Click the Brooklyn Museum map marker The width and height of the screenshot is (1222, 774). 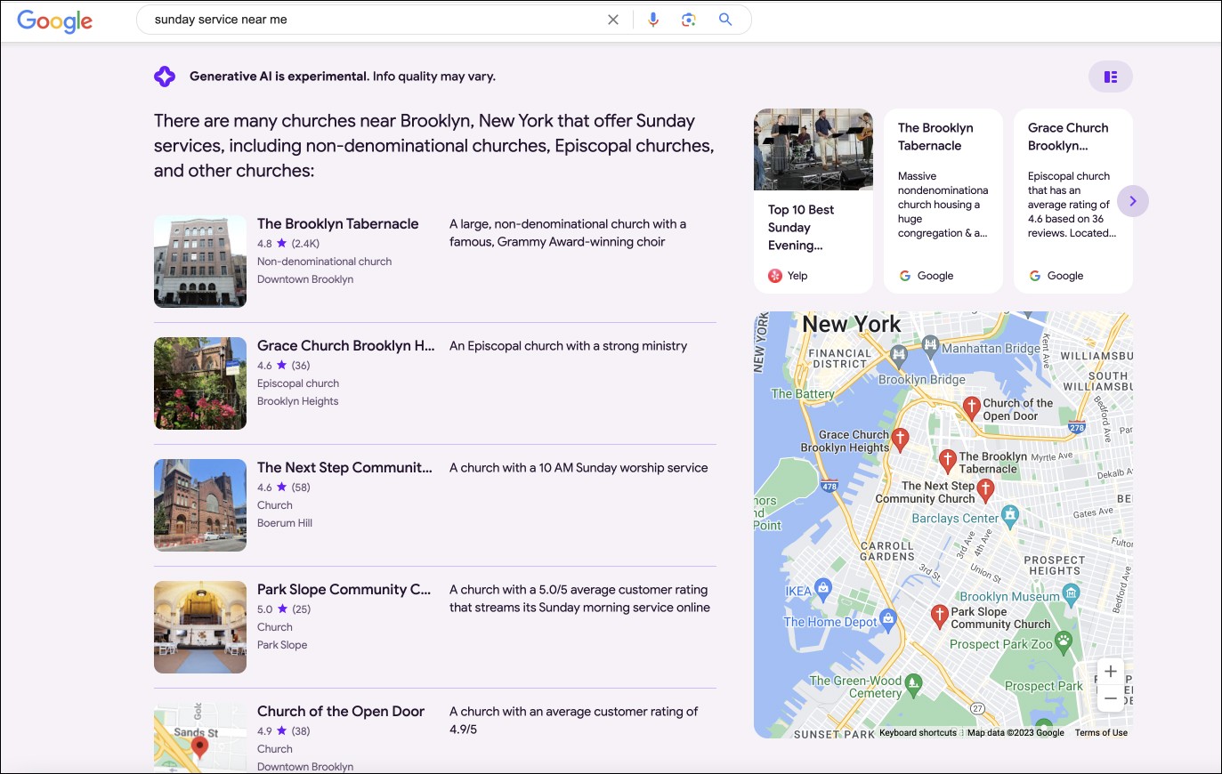click(1072, 594)
